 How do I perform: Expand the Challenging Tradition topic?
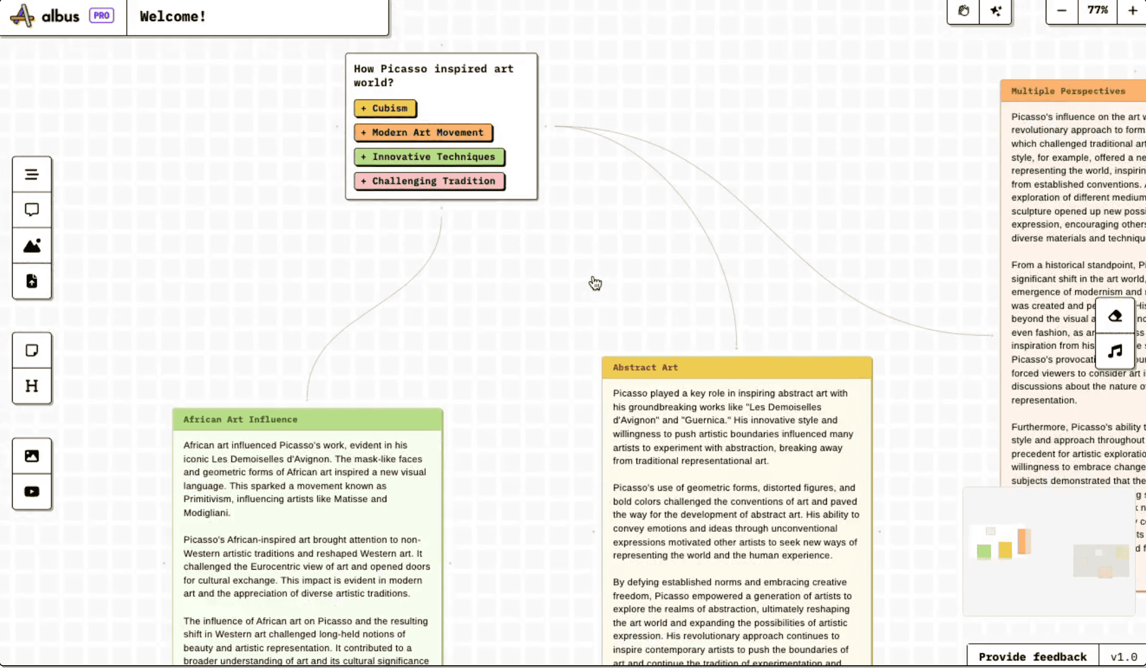coord(429,181)
